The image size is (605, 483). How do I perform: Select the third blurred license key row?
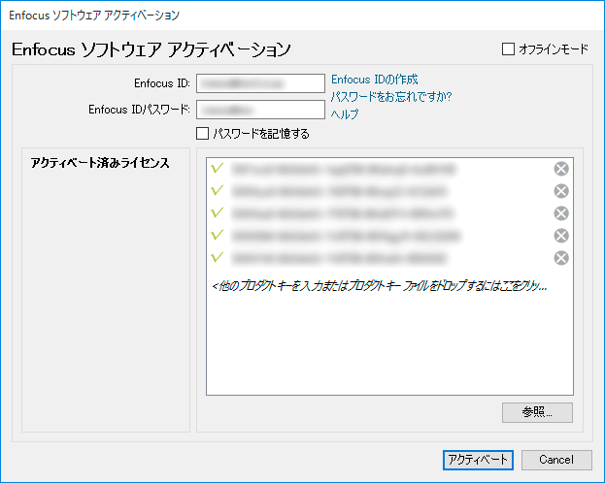(x=389, y=213)
